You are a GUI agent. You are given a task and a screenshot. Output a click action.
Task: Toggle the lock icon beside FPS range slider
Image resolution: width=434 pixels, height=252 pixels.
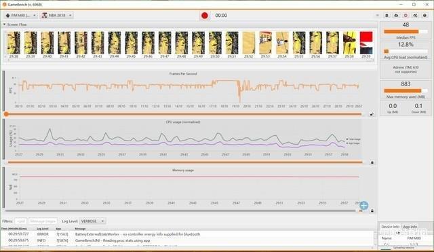pos(372,114)
